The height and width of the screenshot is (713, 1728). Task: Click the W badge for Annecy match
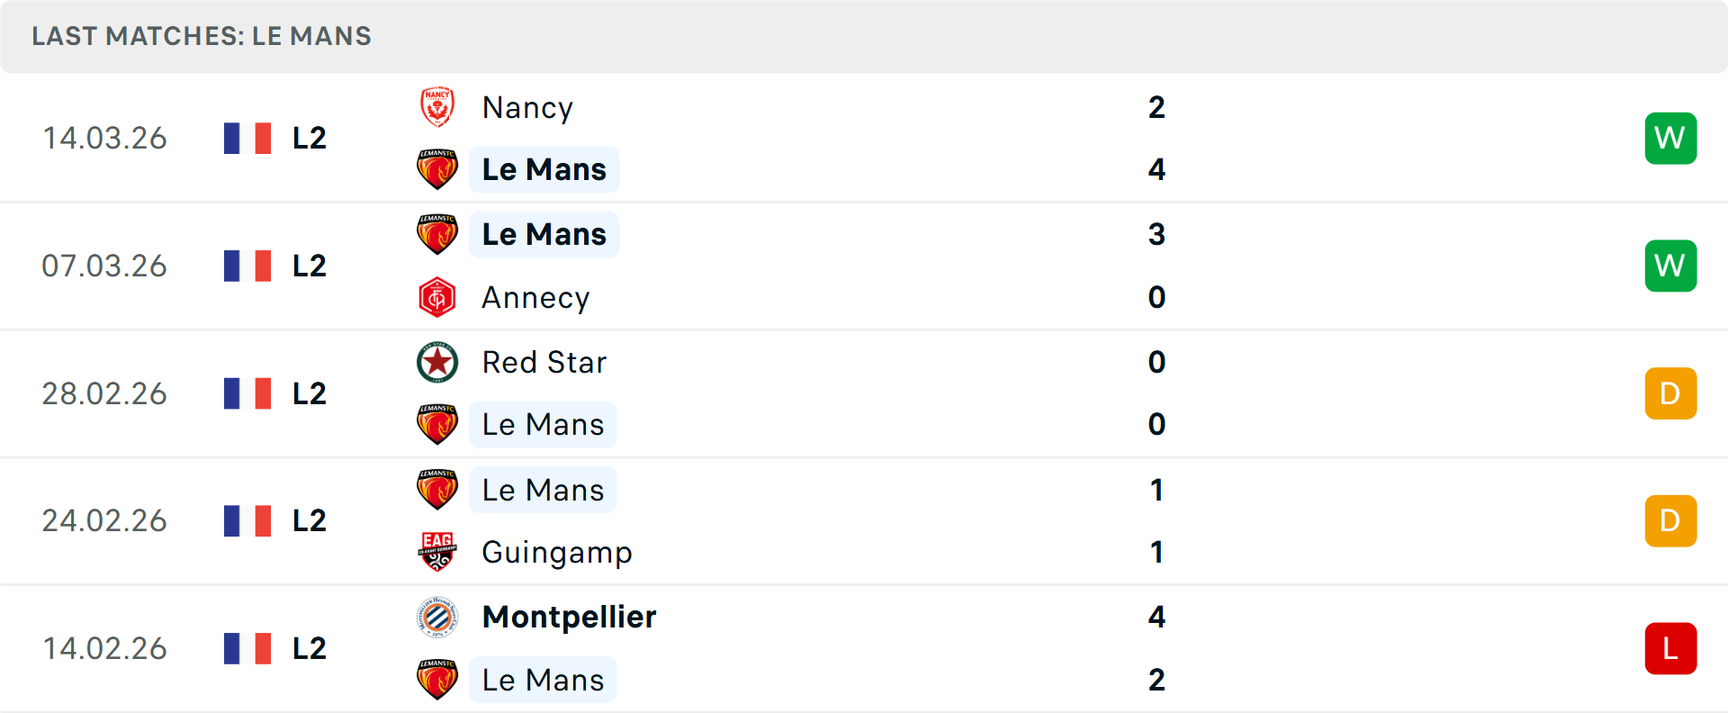[1670, 266]
